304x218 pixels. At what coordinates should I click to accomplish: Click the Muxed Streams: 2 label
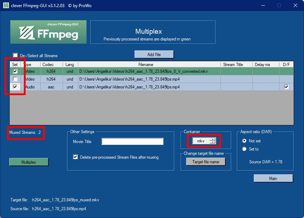(25, 132)
